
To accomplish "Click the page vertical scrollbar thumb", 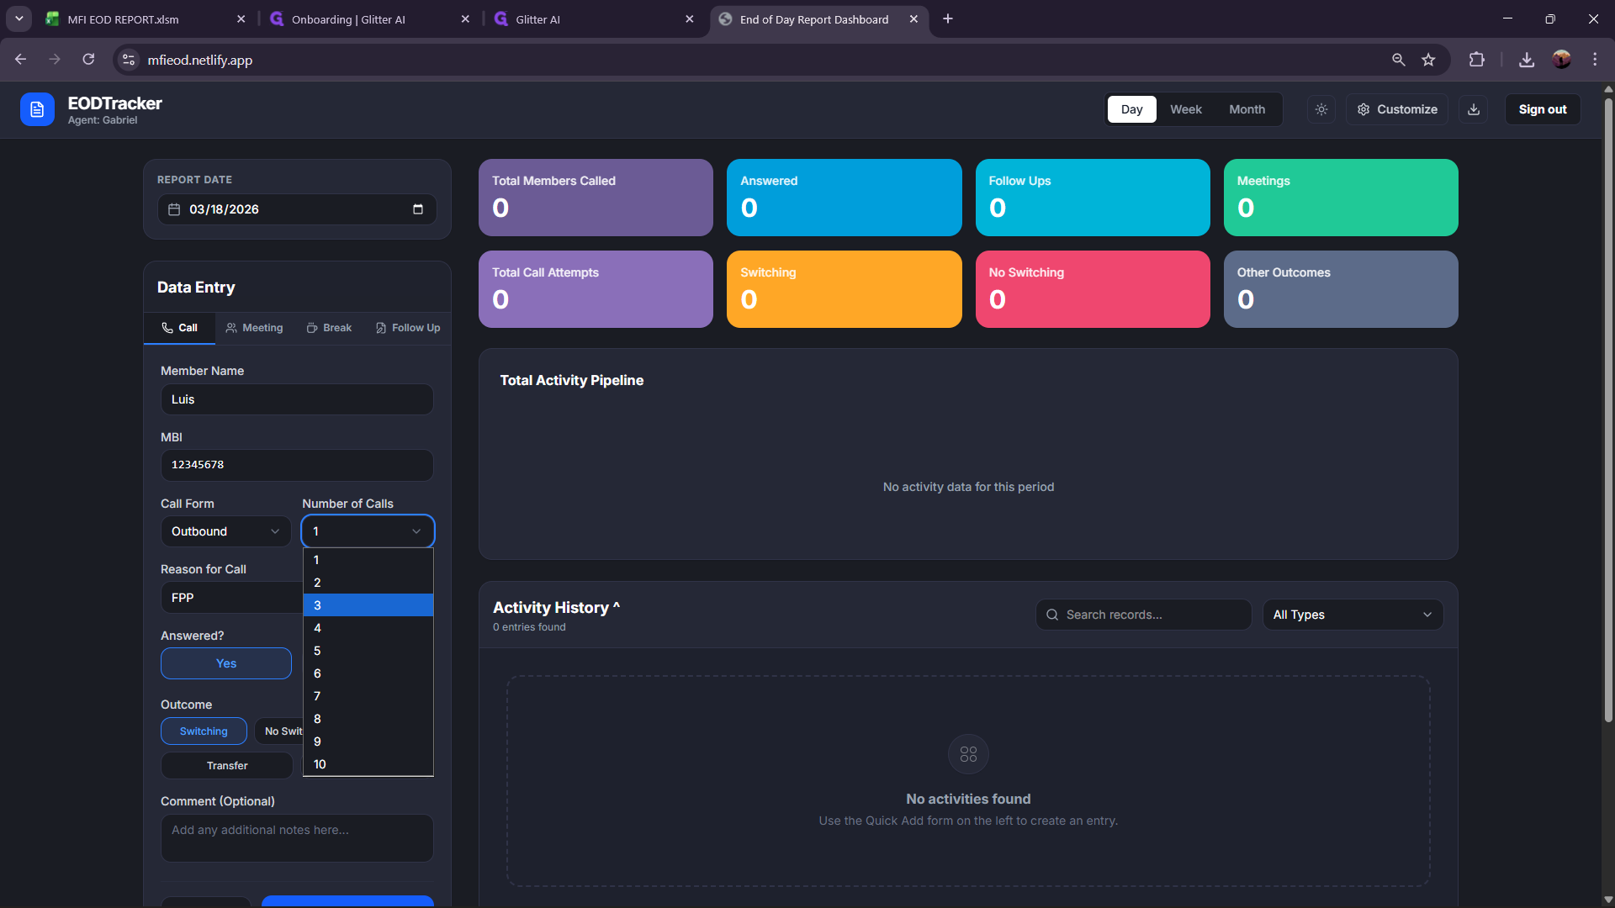I will [1608, 409].
